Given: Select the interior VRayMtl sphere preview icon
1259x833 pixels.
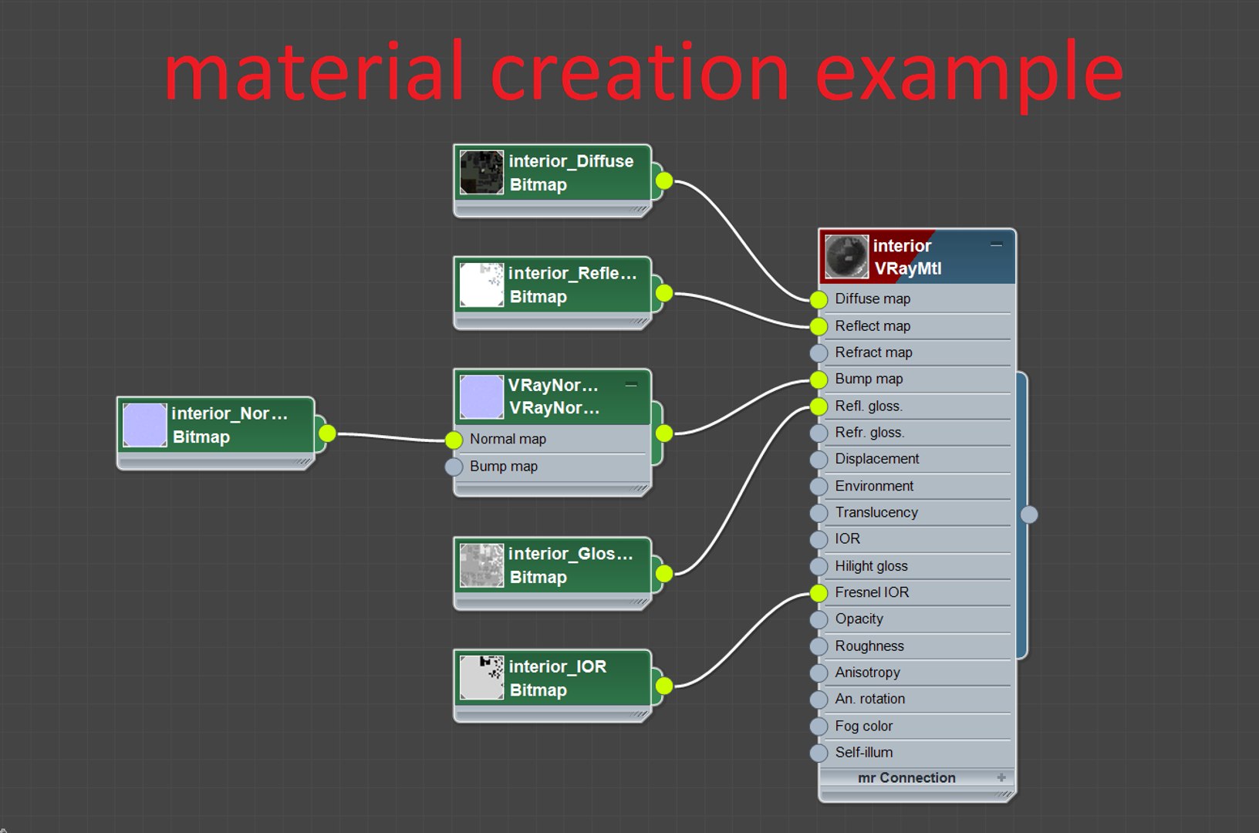Looking at the screenshot, I should (846, 257).
